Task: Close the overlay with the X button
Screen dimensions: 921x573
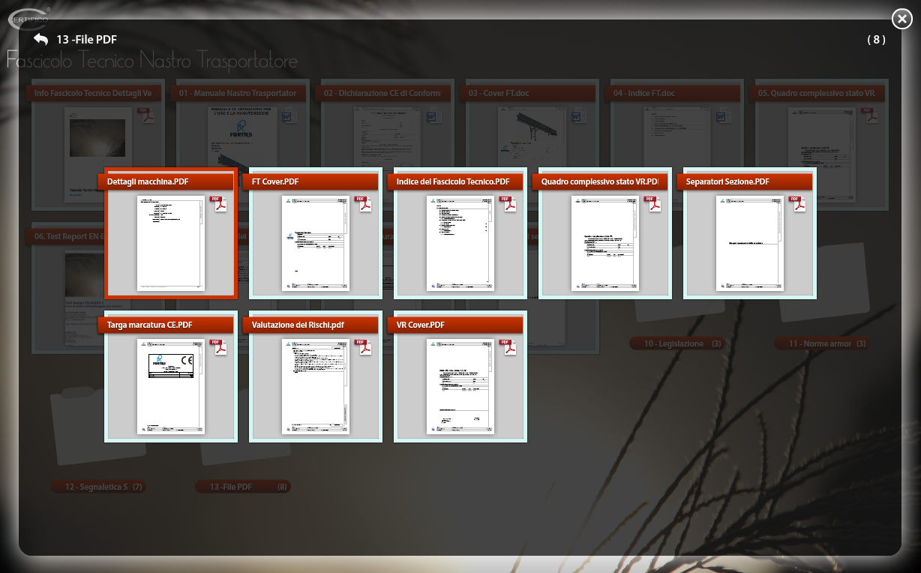Action: click(901, 19)
